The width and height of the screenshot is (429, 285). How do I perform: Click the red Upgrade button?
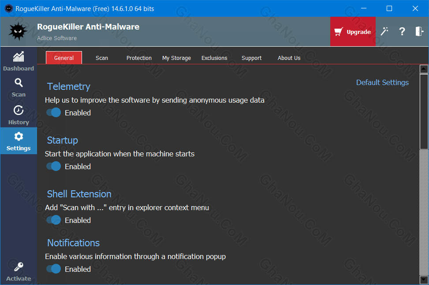[x=353, y=31]
